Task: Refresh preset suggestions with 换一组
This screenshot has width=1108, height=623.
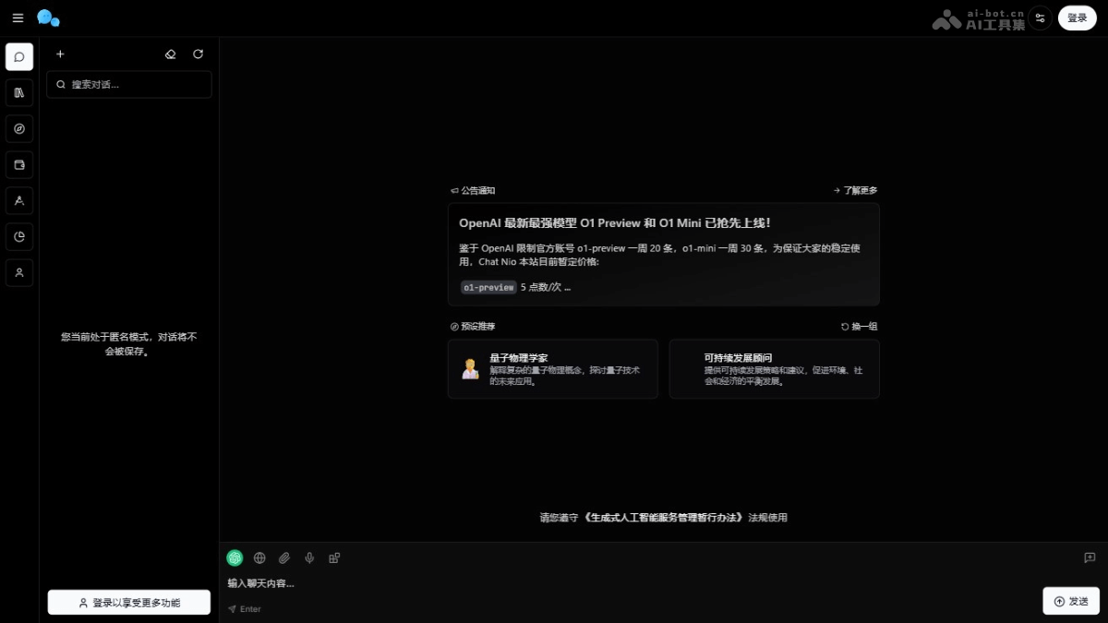Action: tap(859, 326)
